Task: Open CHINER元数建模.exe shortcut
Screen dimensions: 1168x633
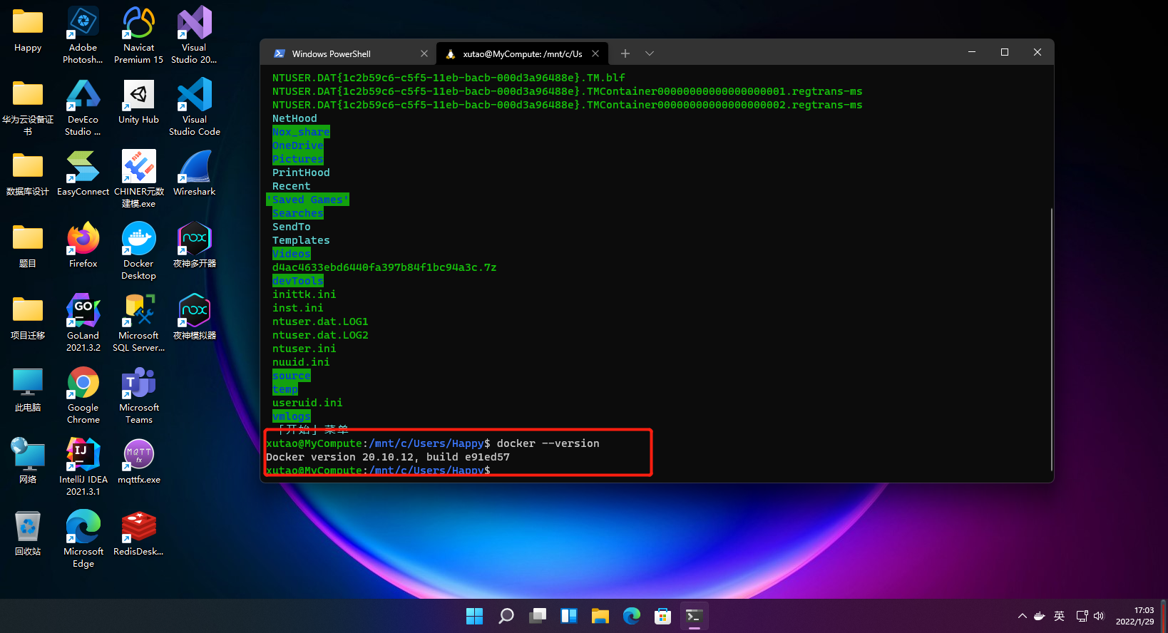Action: [x=138, y=179]
